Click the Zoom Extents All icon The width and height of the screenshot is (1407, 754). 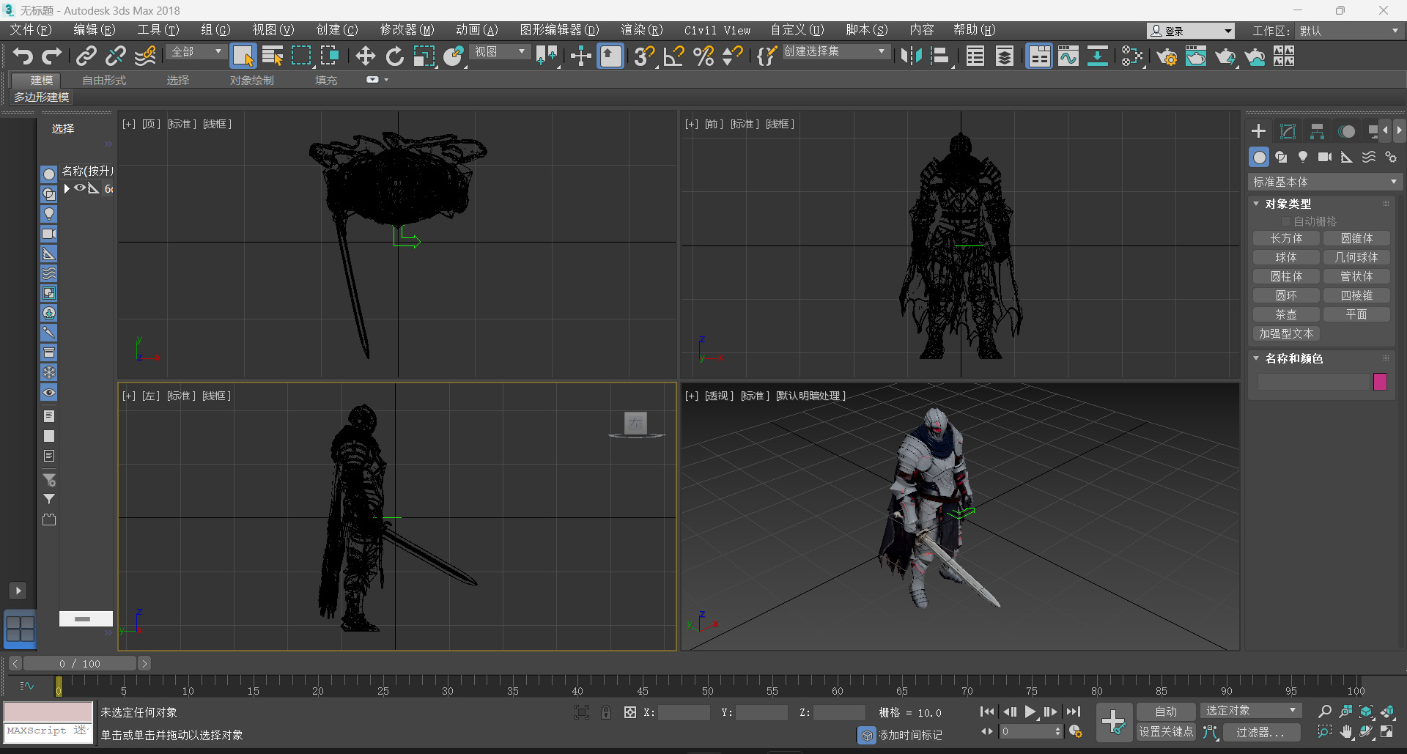(x=1387, y=711)
